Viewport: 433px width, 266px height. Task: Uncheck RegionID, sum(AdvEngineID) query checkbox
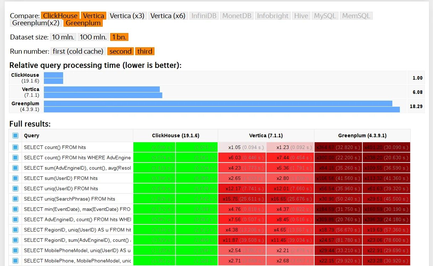[15, 240]
